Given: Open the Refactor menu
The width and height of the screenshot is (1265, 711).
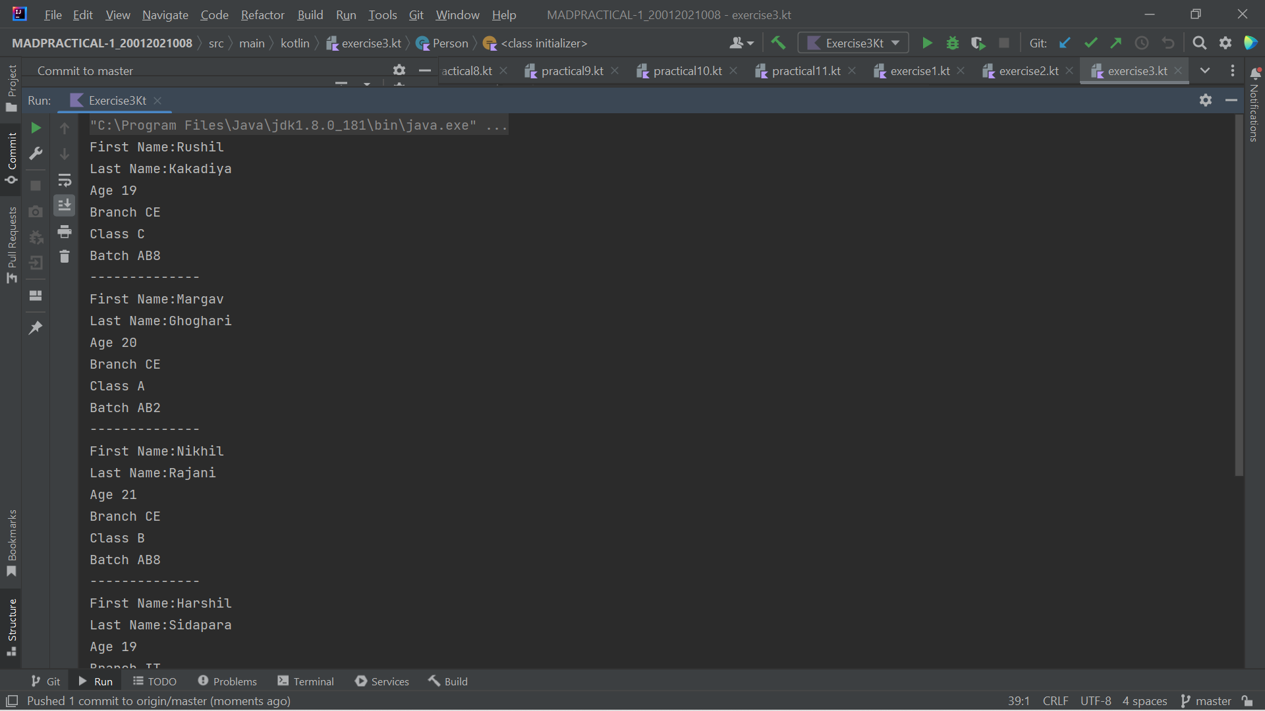Looking at the screenshot, I should pyautogui.click(x=262, y=14).
